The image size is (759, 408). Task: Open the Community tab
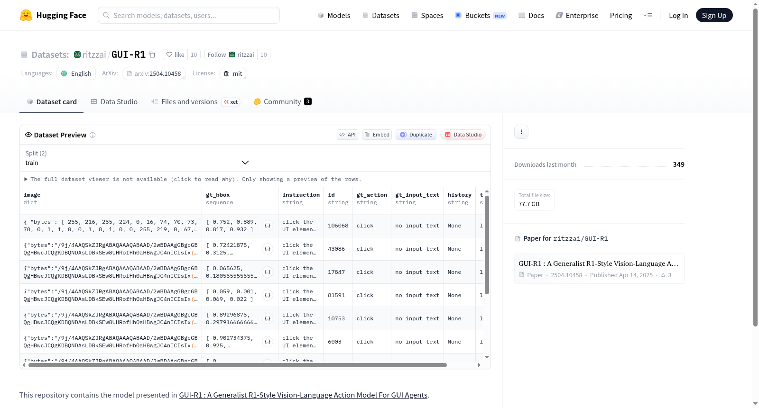click(x=282, y=101)
